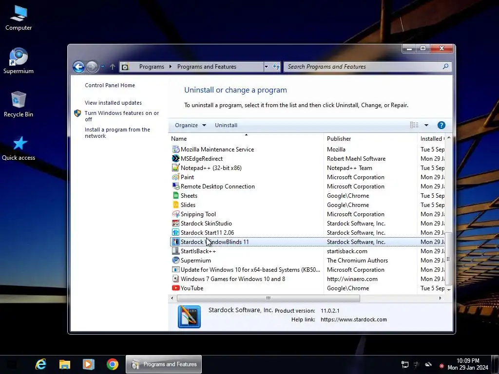Click the Sheets program icon

coord(175,195)
